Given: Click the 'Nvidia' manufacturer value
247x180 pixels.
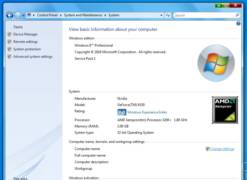Looking at the screenshot, I should (122, 99).
